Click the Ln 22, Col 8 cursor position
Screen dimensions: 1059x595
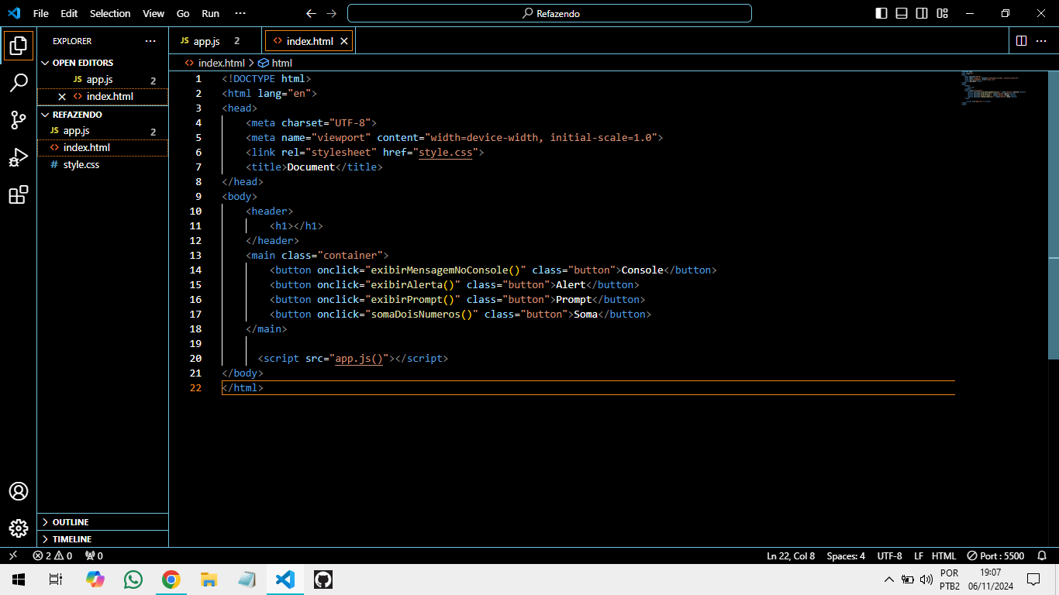791,555
